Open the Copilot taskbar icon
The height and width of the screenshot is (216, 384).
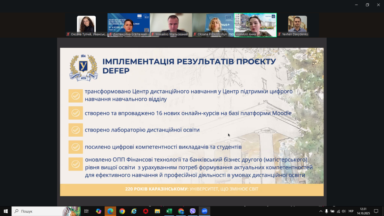point(99,211)
